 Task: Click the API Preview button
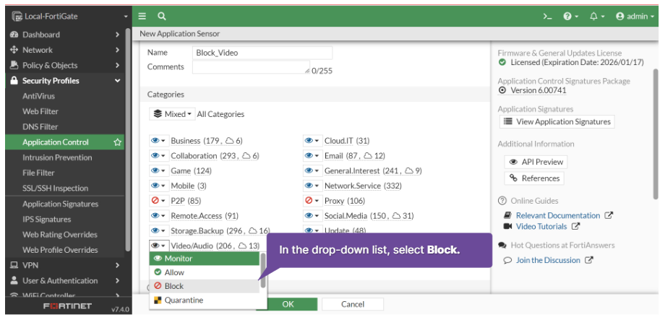536,162
